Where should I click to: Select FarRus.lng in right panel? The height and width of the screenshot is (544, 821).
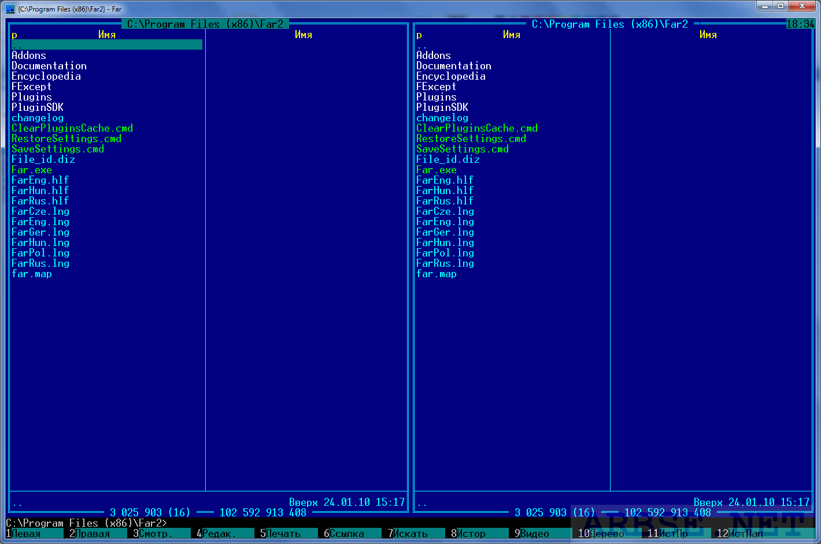[445, 263]
